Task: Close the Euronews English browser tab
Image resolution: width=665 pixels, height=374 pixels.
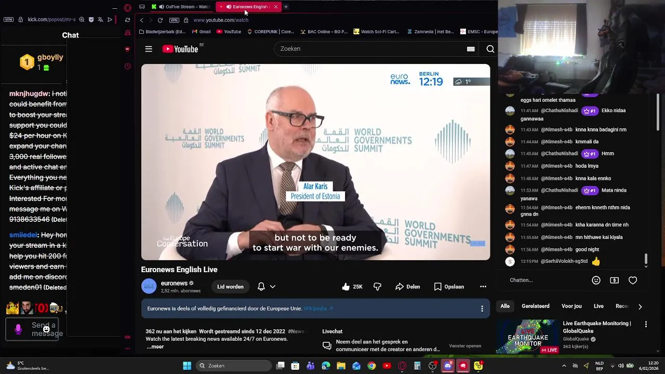Action: pyautogui.click(x=276, y=7)
